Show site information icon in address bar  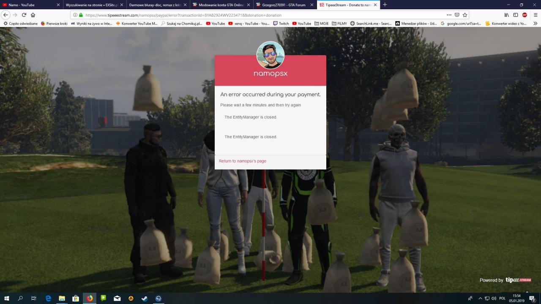[75, 15]
